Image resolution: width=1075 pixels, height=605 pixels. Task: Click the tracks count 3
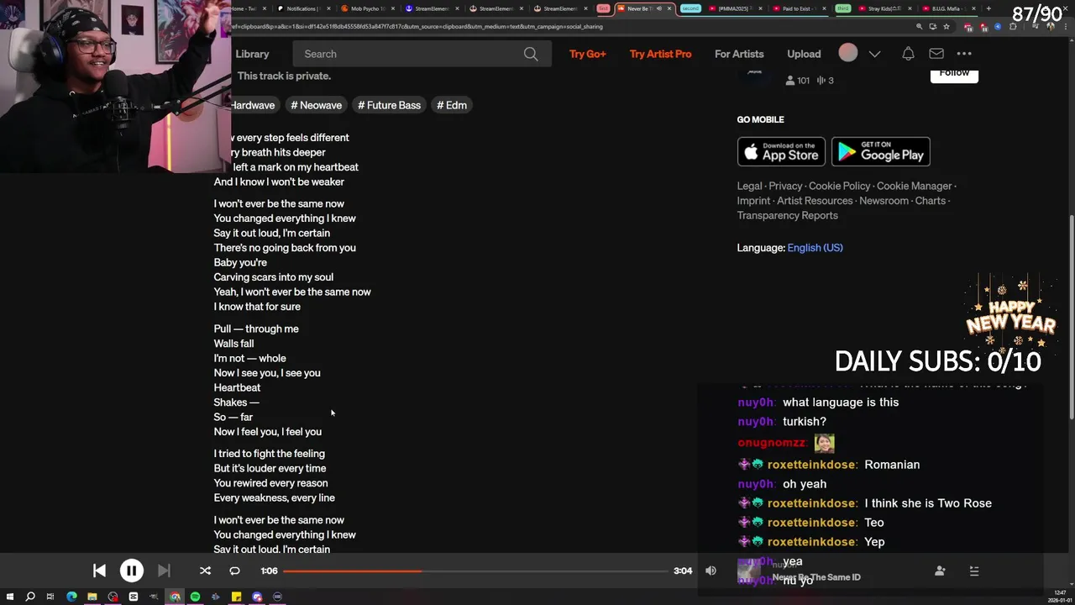coord(825,81)
